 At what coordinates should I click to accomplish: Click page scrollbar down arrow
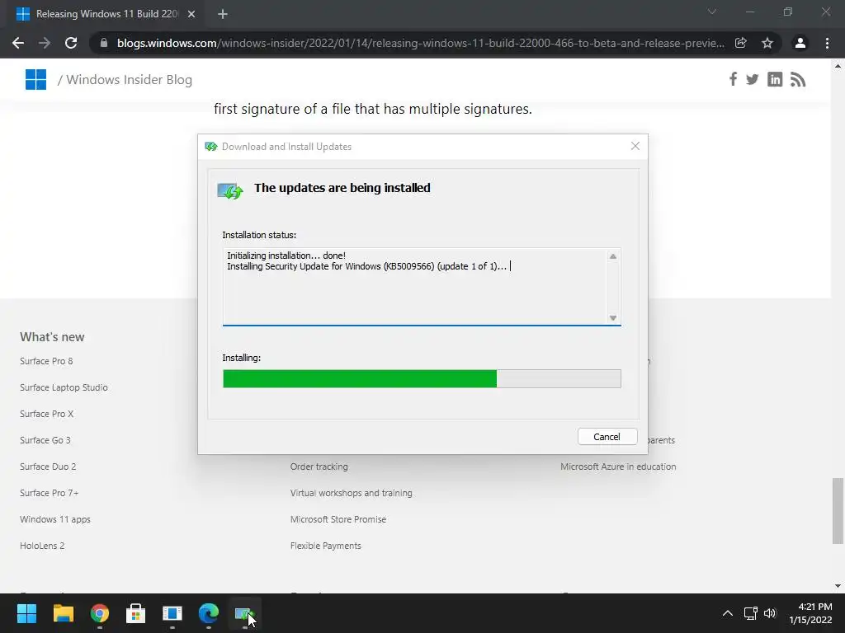pyautogui.click(x=838, y=586)
